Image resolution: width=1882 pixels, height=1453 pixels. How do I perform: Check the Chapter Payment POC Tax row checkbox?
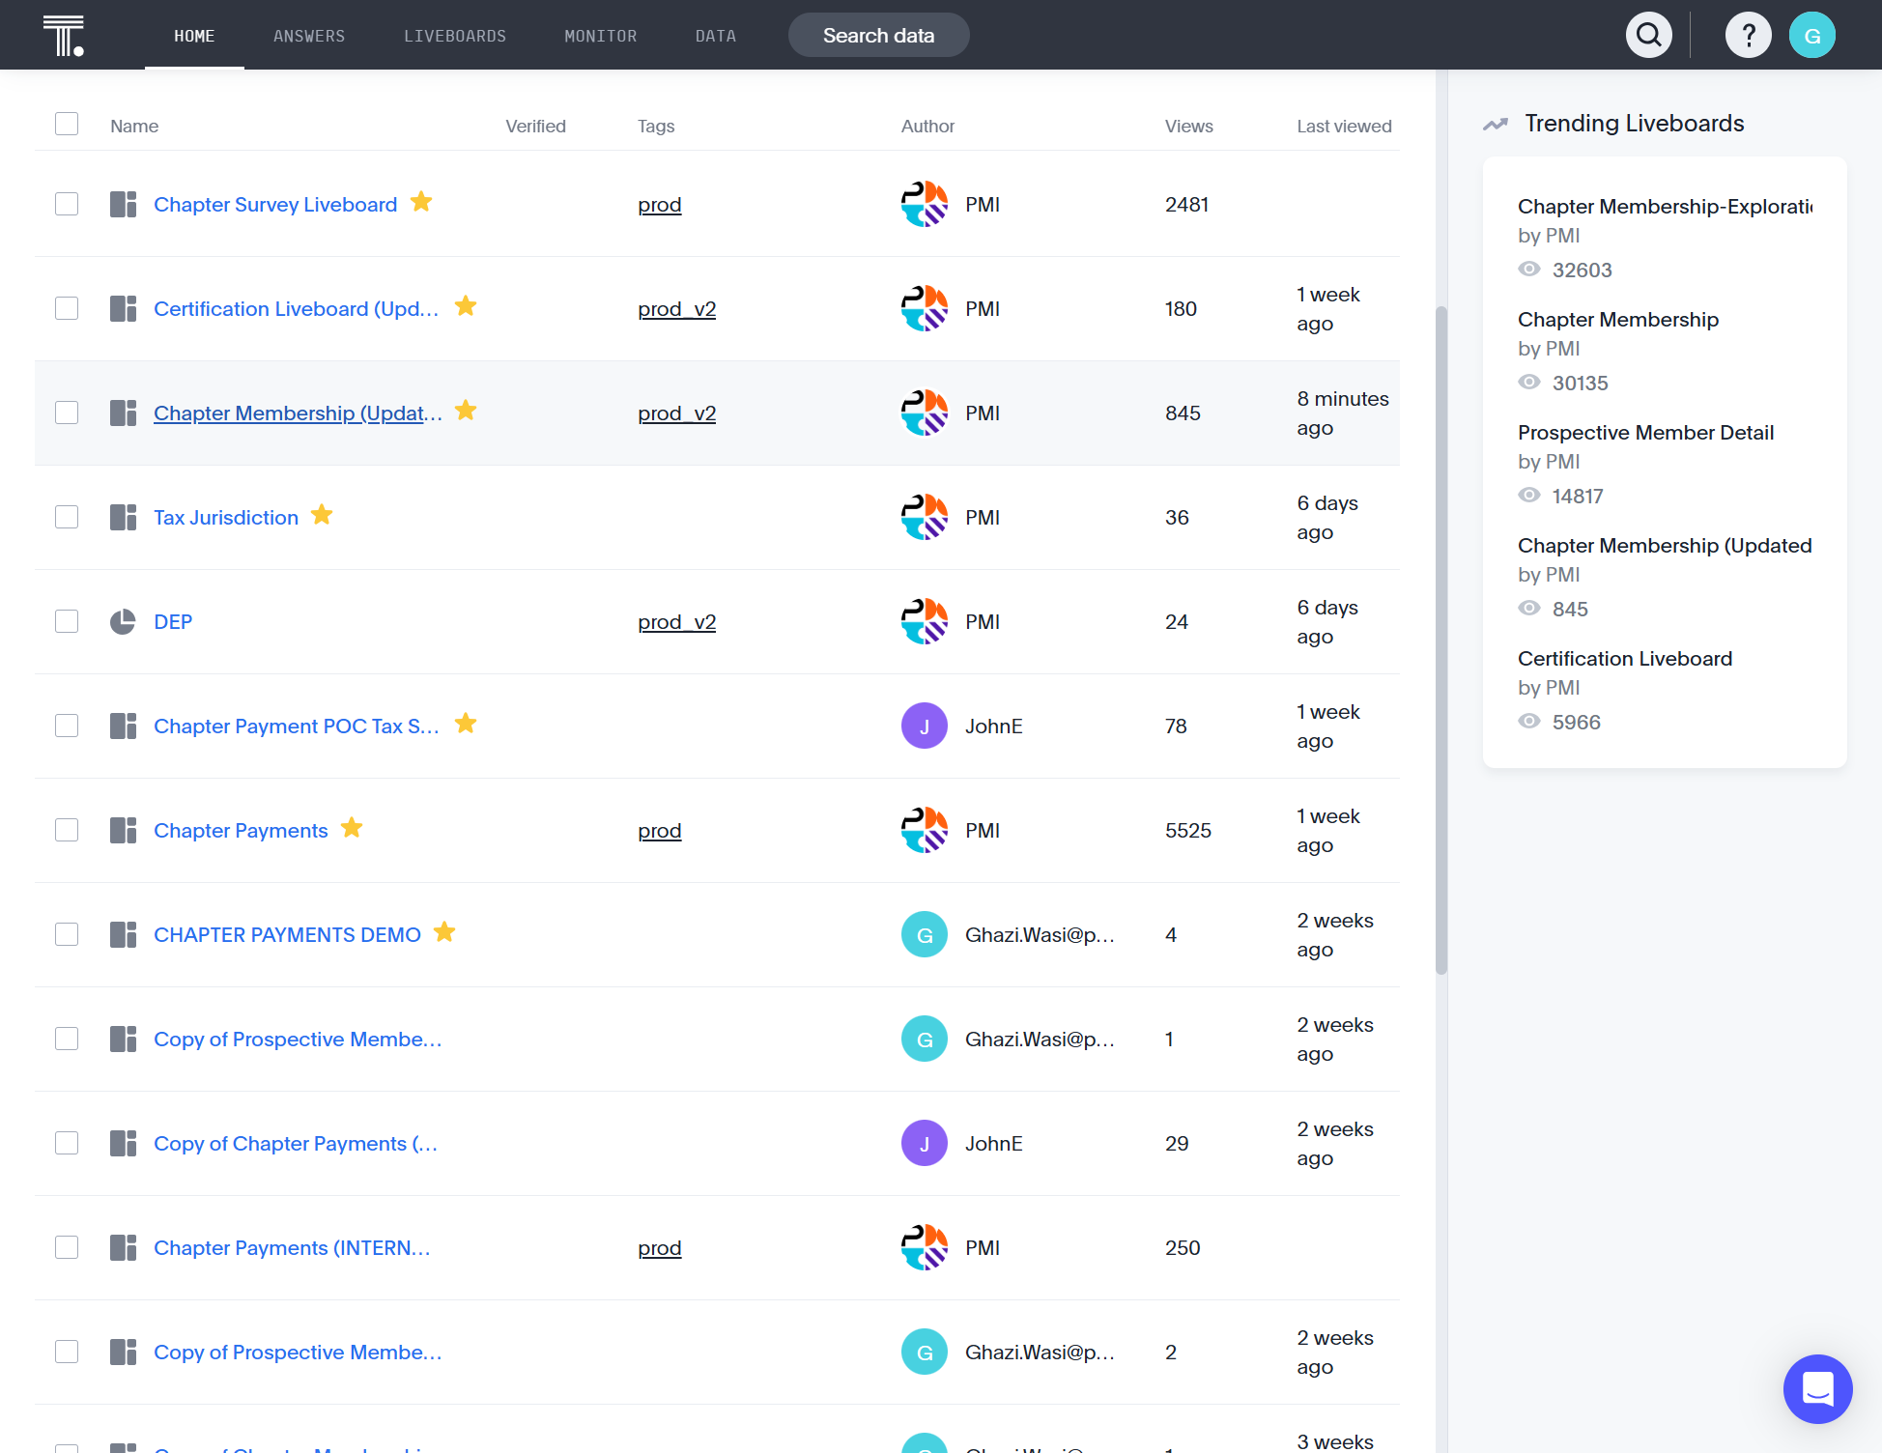point(67,726)
